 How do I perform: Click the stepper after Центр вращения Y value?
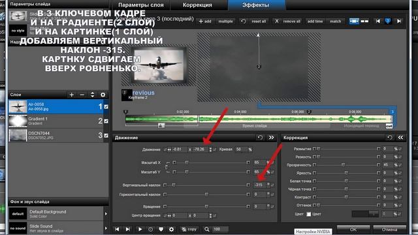(x=210, y=215)
